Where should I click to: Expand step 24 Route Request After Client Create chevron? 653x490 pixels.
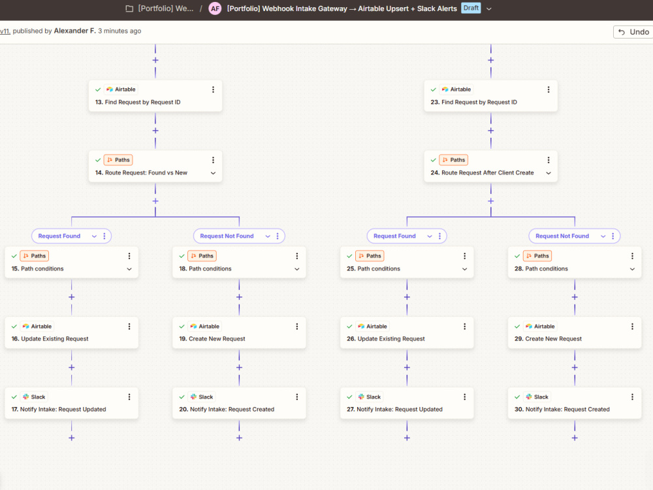(x=548, y=173)
